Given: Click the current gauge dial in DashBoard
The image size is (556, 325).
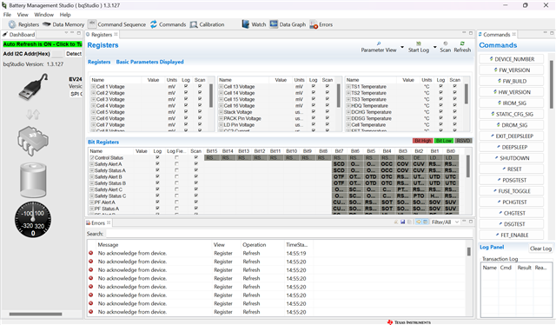Looking at the screenshot, I should pos(33,219).
